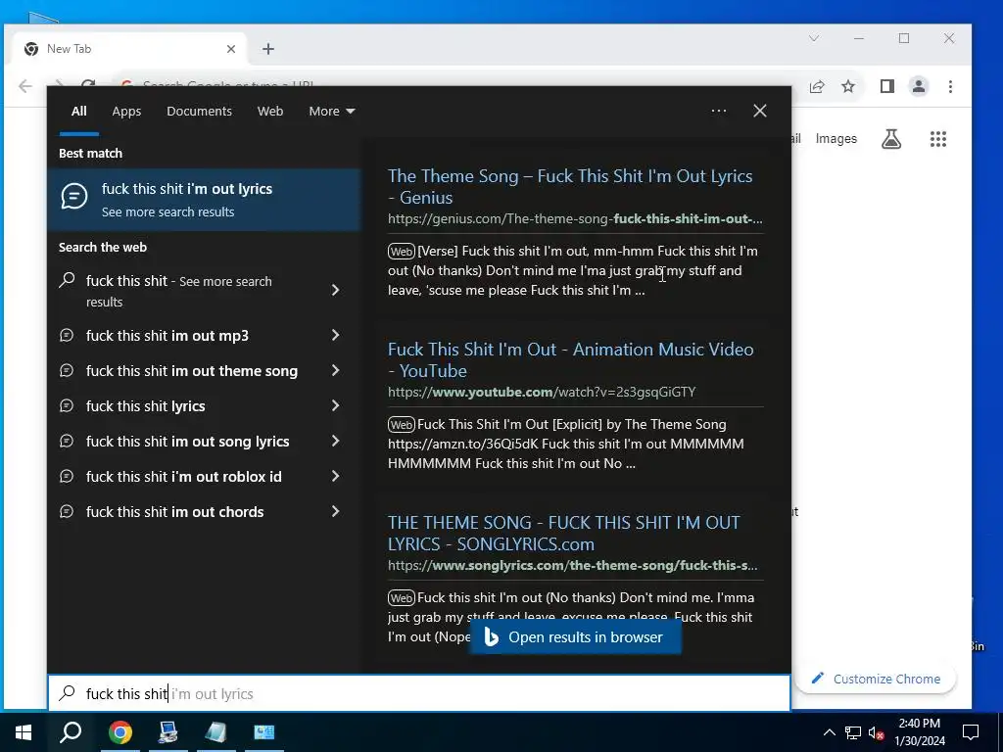Switch to the Apps search tab
The width and height of the screenshot is (1003, 752).
(x=126, y=112)
